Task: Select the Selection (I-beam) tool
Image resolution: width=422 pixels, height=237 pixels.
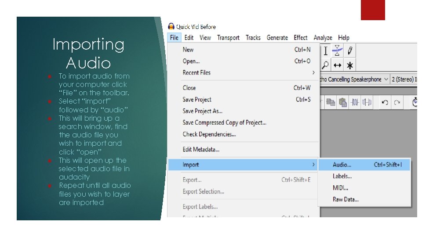Action: [326, 50]
